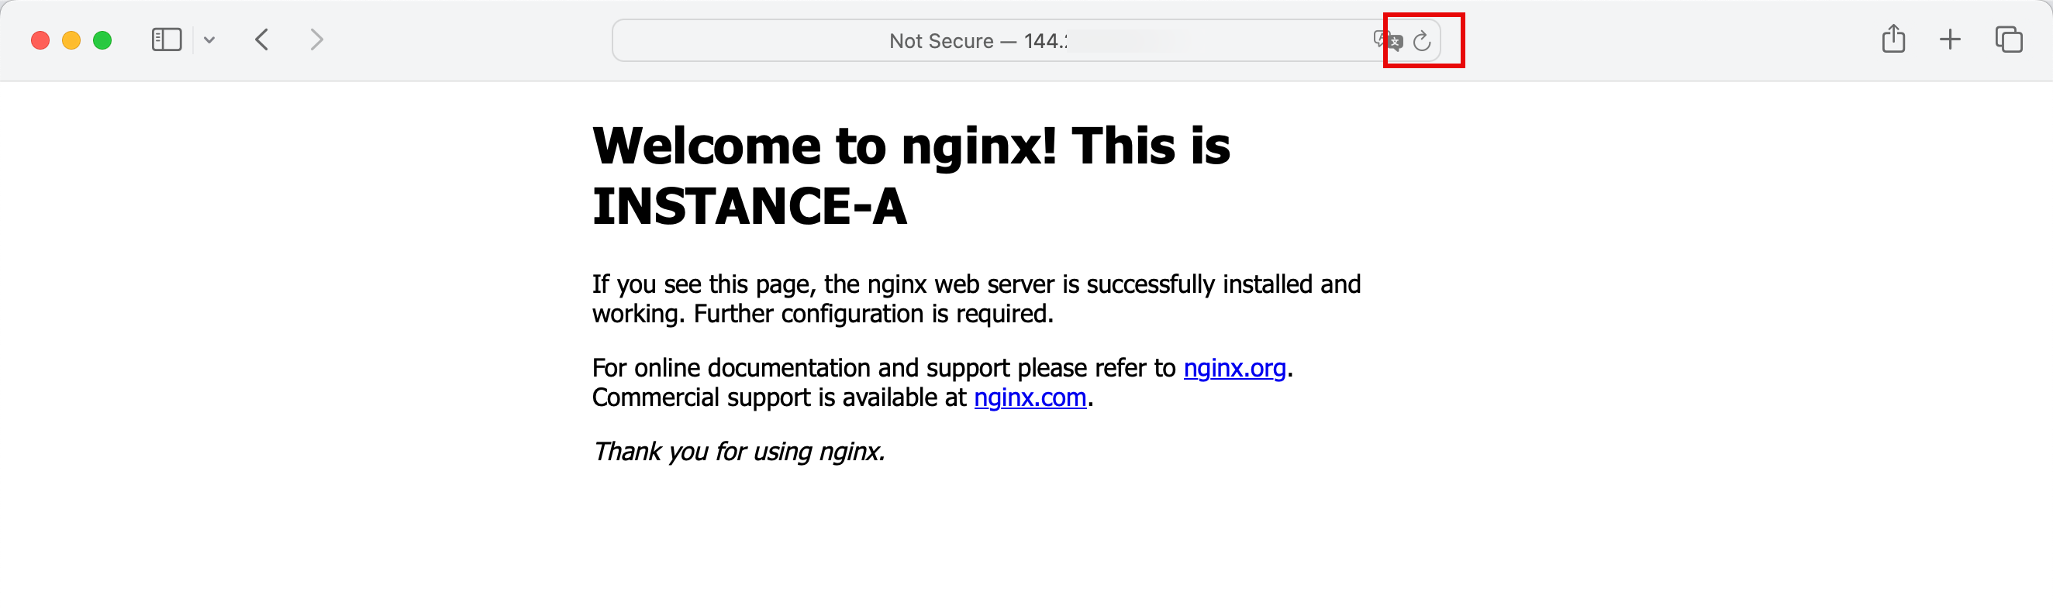Close the Safari window
The height and width of the screenshot is (609, 2053).
(40, 40)
